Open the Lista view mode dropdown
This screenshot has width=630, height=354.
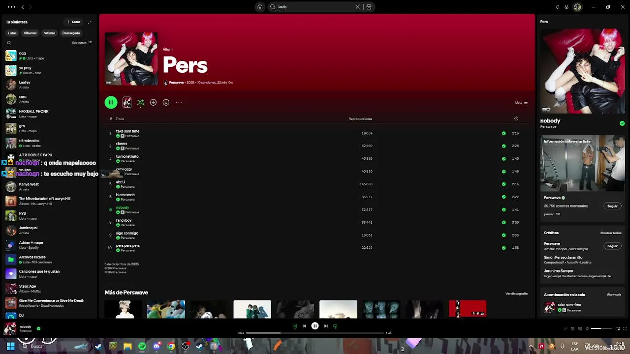pos(521,102)
